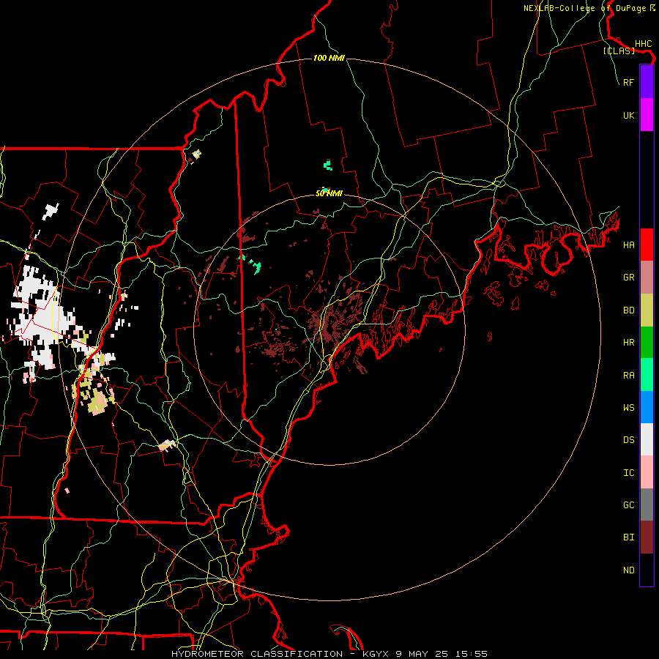Click the dark red BI legend swatch
Screen dimensions: 659x659
(647, 537)
